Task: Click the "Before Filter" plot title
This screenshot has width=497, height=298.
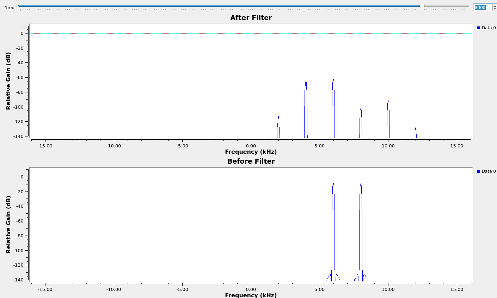Action: coord(251,161)
